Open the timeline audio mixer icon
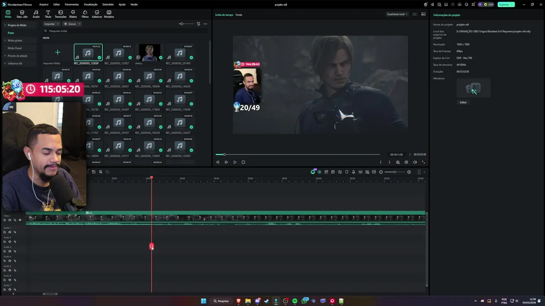Viewport: 545px width, 306px height. pyautogui.click(x=360, y=172)
